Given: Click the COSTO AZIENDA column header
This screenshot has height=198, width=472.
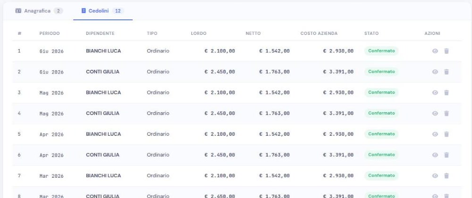Looking at the screenshot, I should click(319, 33).
